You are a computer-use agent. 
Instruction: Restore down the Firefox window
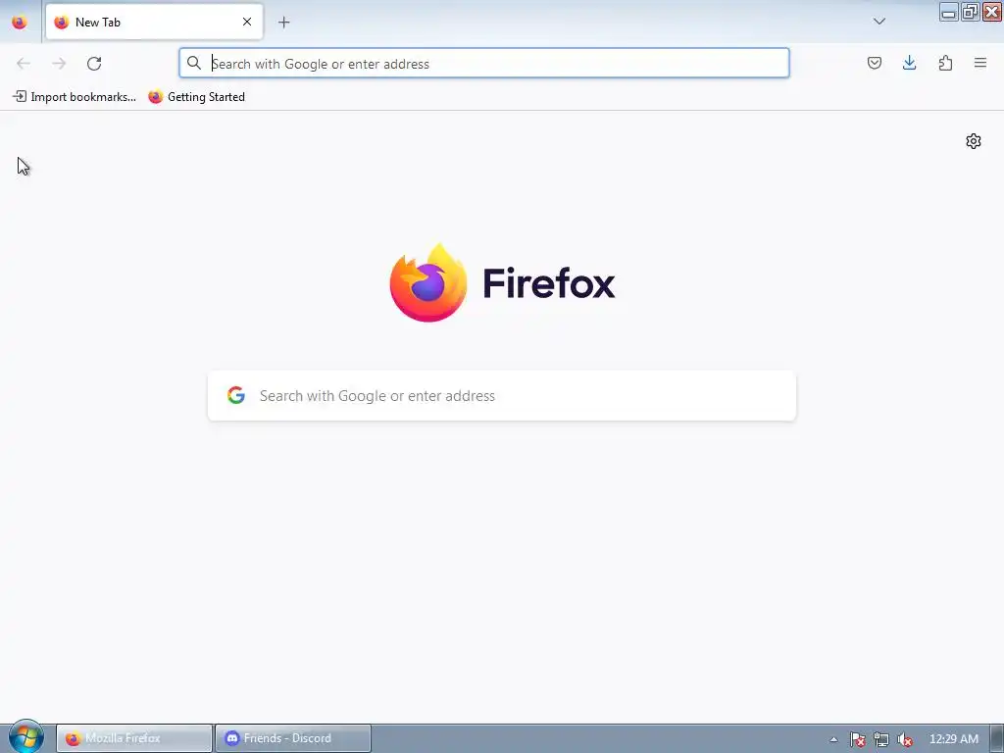tap(970, 12)
